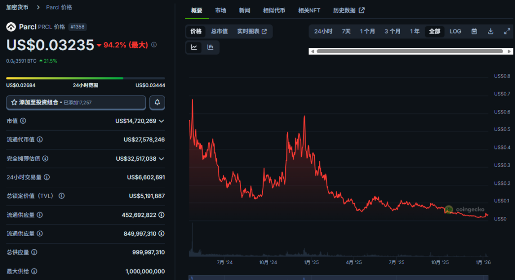Open the calendar date range picker
Screen dimensions: 515x280
tap(474, 31)
